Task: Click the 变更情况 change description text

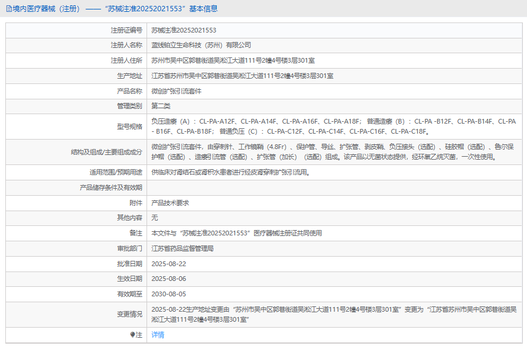Action: click(334, 315)
